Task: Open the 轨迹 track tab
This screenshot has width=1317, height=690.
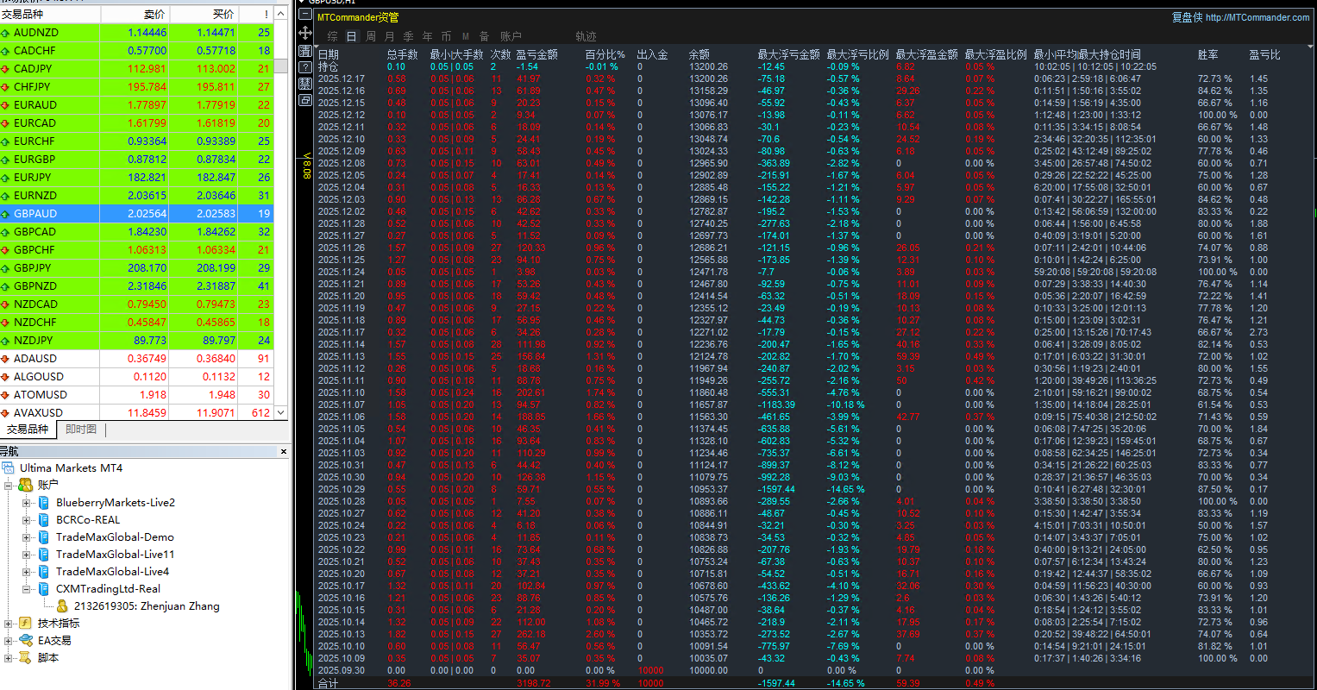Action: click(x=586, y=36)
